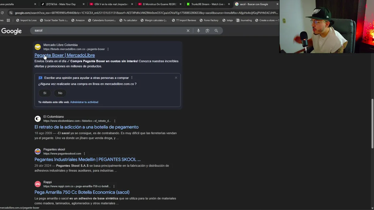Start voice search with microphone icon
This screenshot has width=374, height=210.
(x=198, y=31)
